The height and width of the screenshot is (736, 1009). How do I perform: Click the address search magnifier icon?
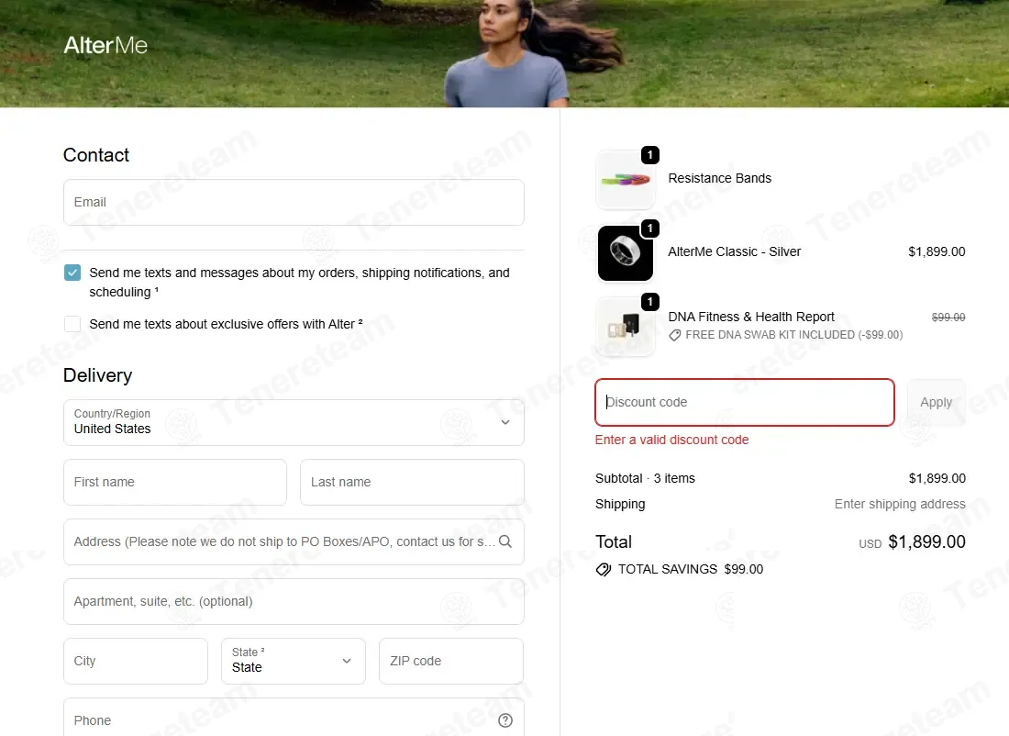505,541
